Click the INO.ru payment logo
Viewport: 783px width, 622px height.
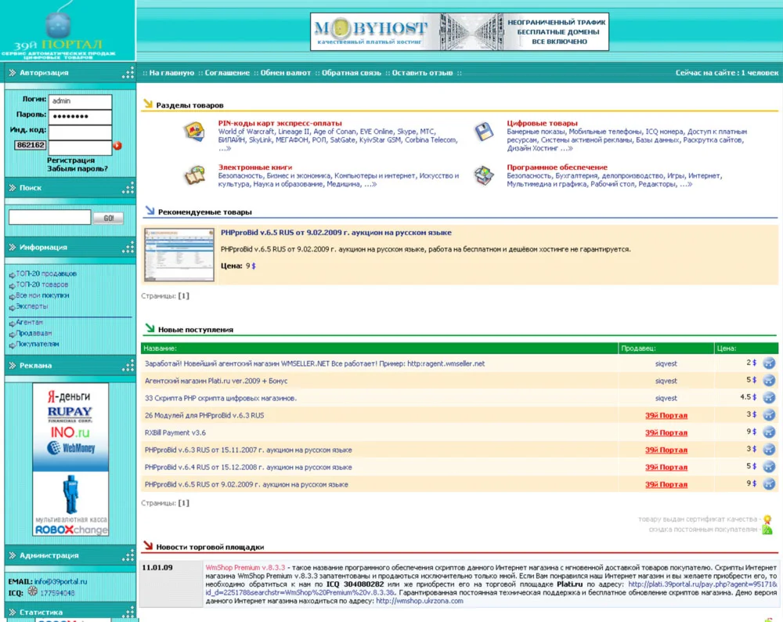pos(70,432)
